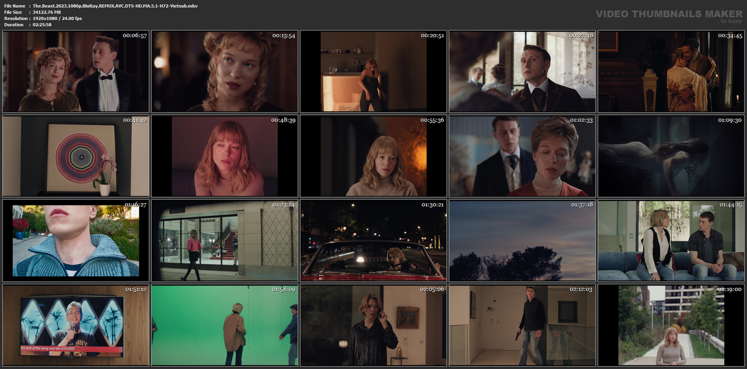This screenshot has width=747, height=369.
Task: Open the 00:41:42 circular artwork thumbnail
Action: (x=76, y=156)
